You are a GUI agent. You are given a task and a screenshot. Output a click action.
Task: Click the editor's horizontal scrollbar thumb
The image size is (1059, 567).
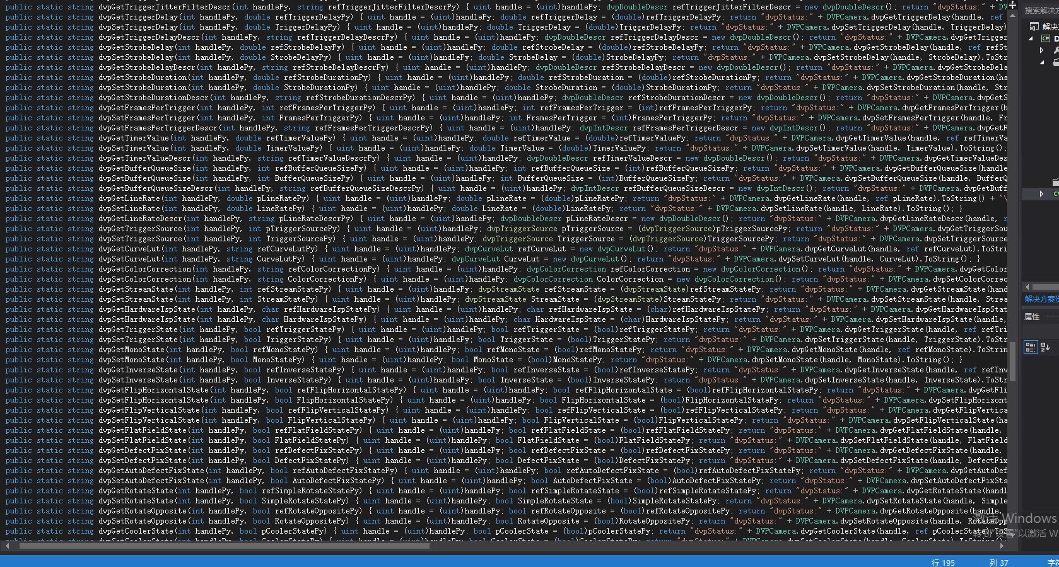224,546
